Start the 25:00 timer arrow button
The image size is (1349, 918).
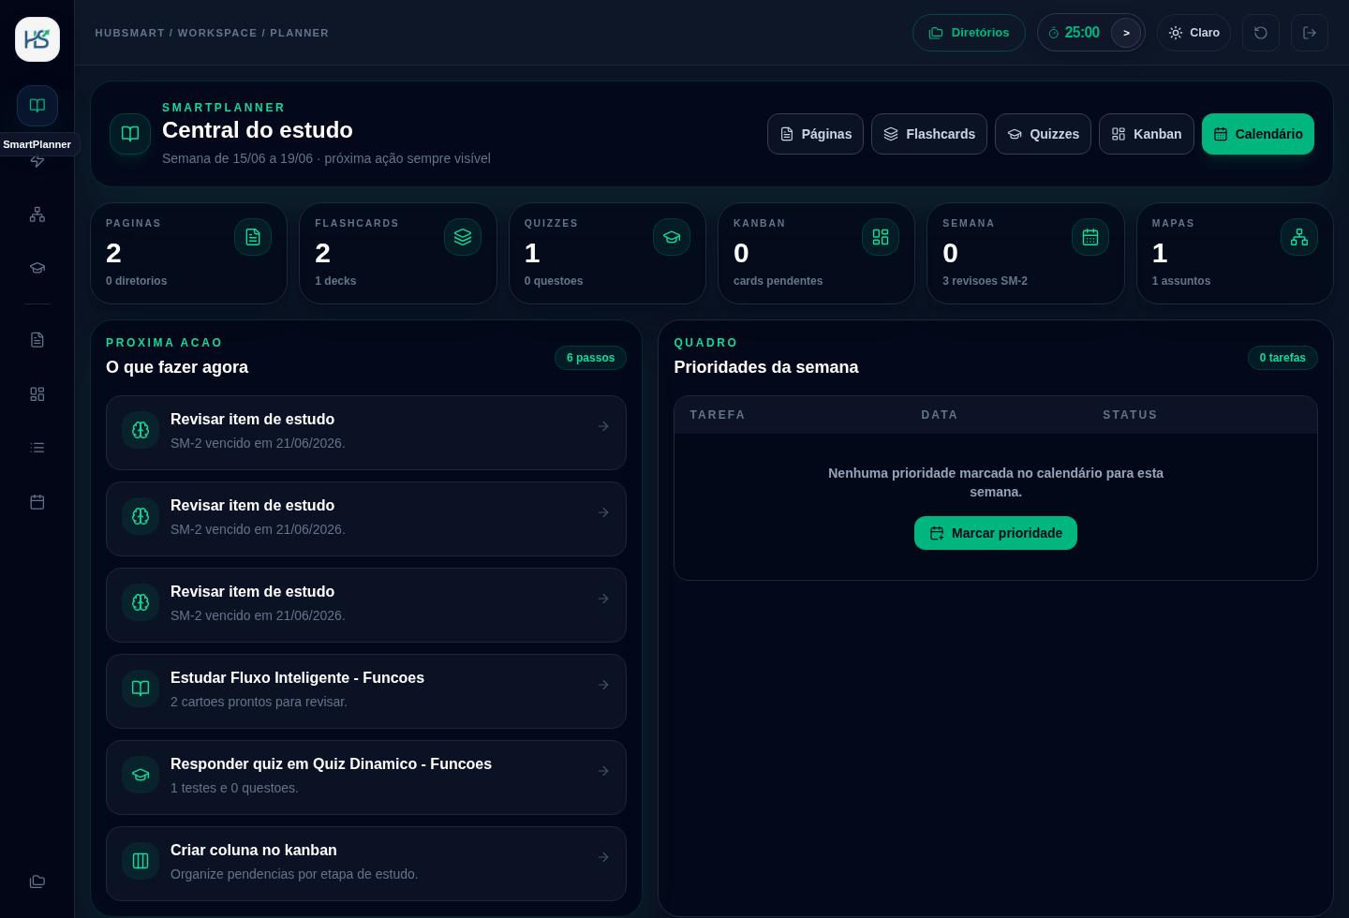coord(1126,33)
